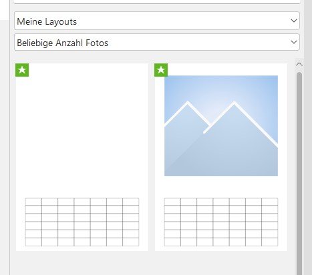Click the input box above Meine Layouts
This screenshot has height=275, width=312.
[157, 2]
